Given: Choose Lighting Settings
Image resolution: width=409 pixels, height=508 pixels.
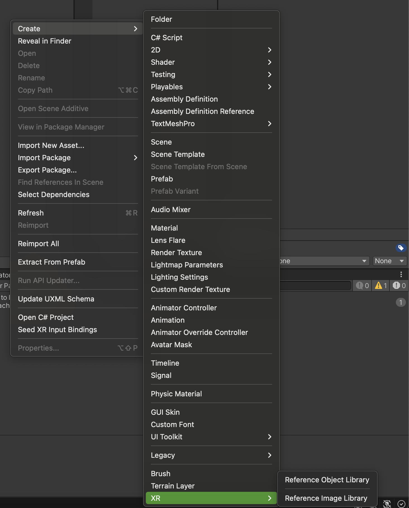Looking at the screenshot, I should pyautogui.click(x=211, y=277).
